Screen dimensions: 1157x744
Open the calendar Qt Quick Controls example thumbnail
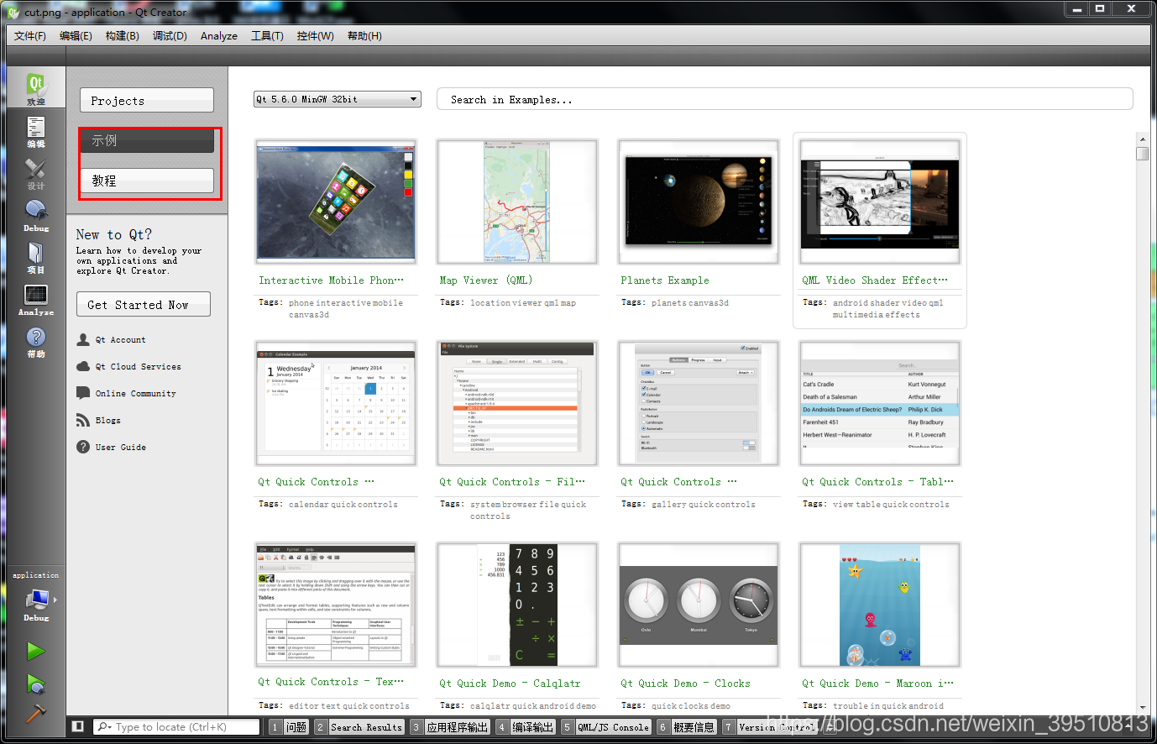[336, 403]
